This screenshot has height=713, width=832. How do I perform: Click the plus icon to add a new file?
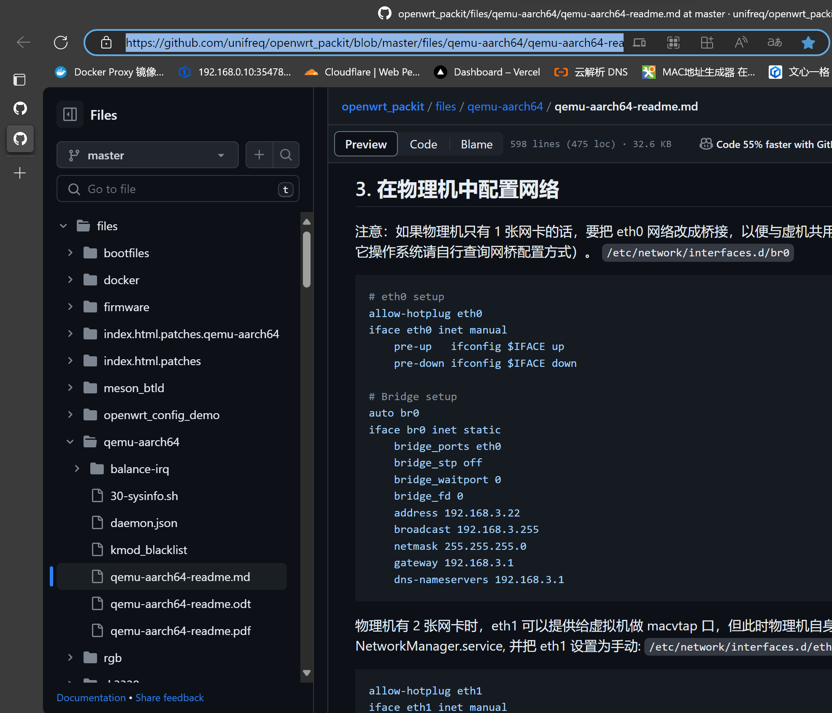click(x=259, y=155)
